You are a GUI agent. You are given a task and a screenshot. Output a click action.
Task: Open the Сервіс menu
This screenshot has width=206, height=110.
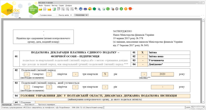pos(61,5)
